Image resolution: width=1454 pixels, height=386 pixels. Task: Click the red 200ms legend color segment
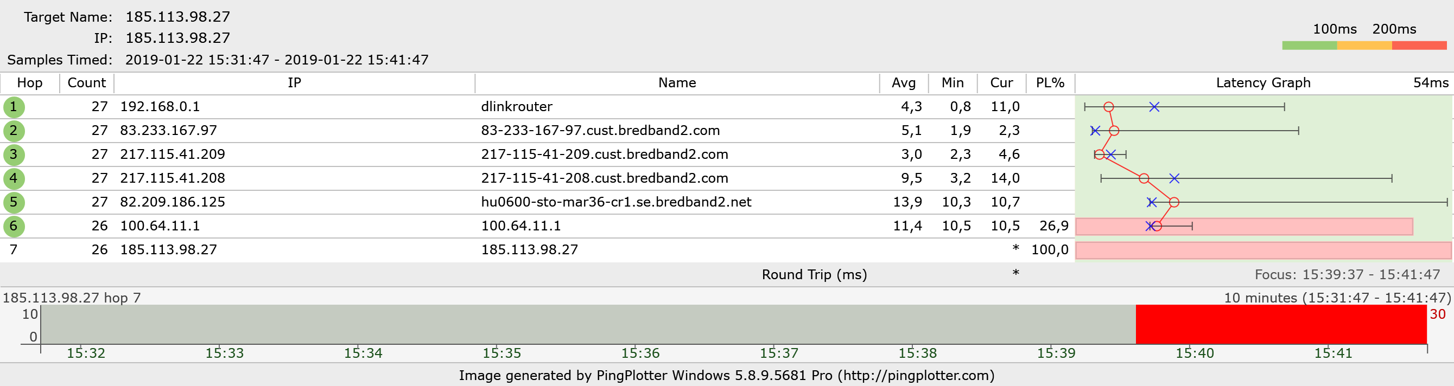(x=1419, y=46)
